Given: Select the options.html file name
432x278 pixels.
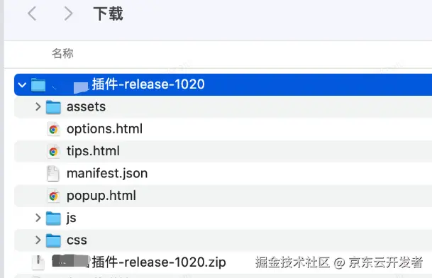Looking at the screenshot, I should point(104,129).
